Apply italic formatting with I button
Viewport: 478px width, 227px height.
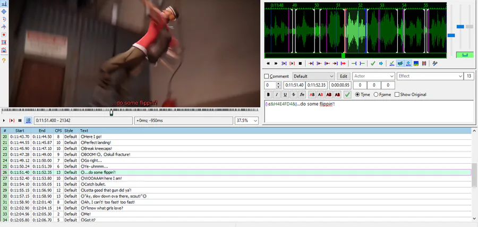(x=277, y=95)
